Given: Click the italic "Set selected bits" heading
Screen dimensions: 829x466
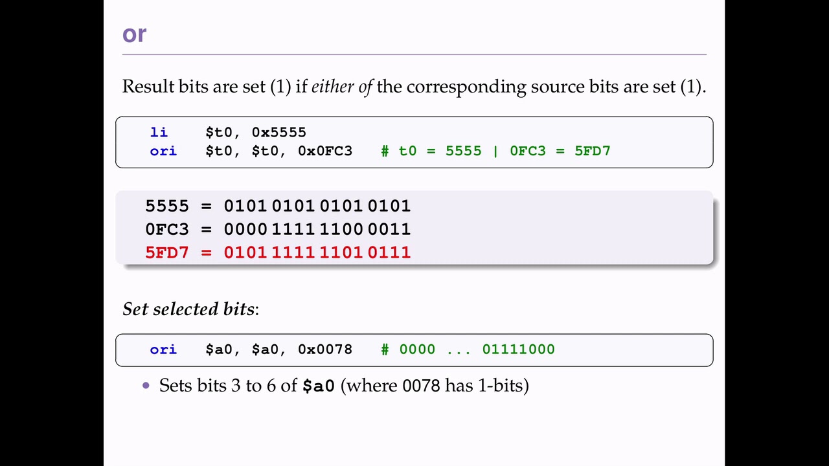Looking at the screenshot, I should coord(188,309).
